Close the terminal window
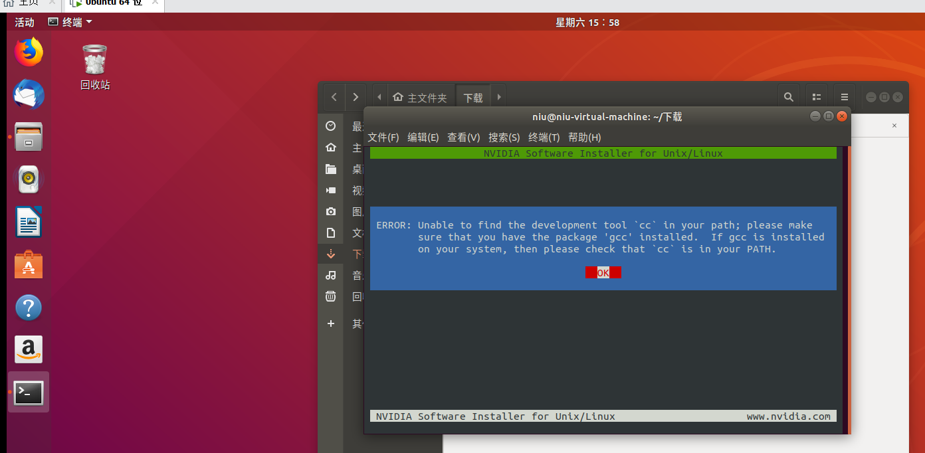Viewport: 925px width, 453px height. pos(842,116)
